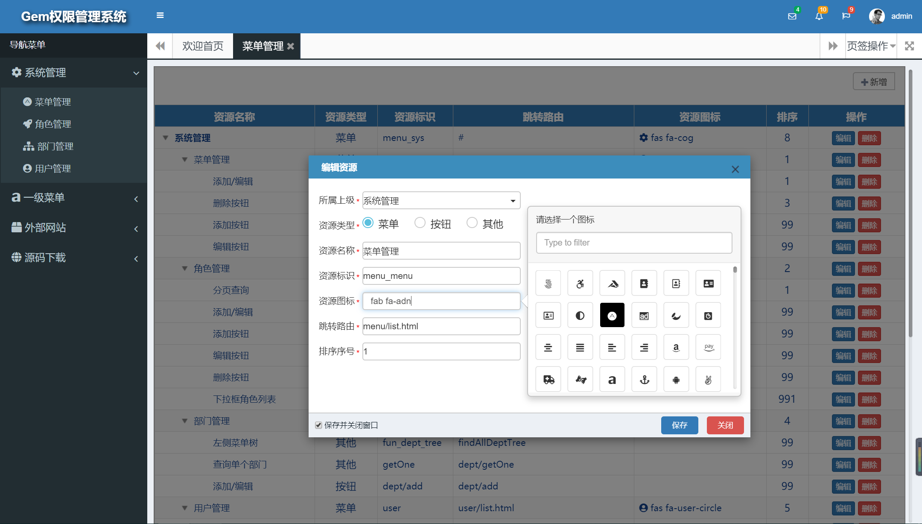Screen dimensions: 922x524
Task: Pick the anchor icon in the icon list
Action: coord(644,379)
